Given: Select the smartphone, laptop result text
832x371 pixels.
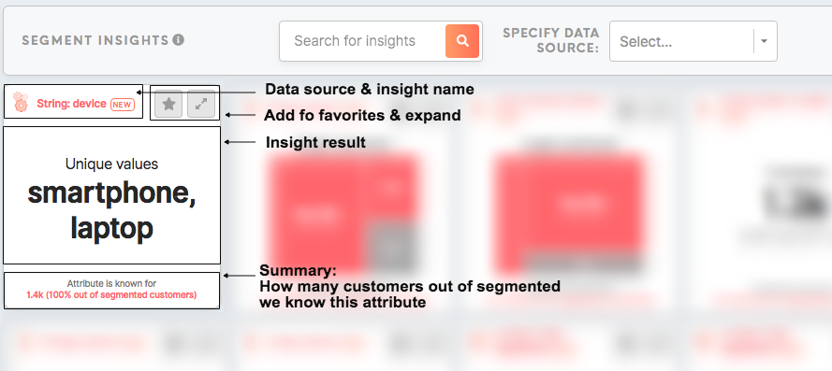Looking at the screenshot, I should [x=111, y=211].
